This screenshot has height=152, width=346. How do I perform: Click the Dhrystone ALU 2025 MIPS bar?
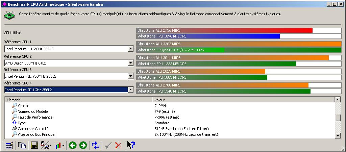tap(239, 71)
